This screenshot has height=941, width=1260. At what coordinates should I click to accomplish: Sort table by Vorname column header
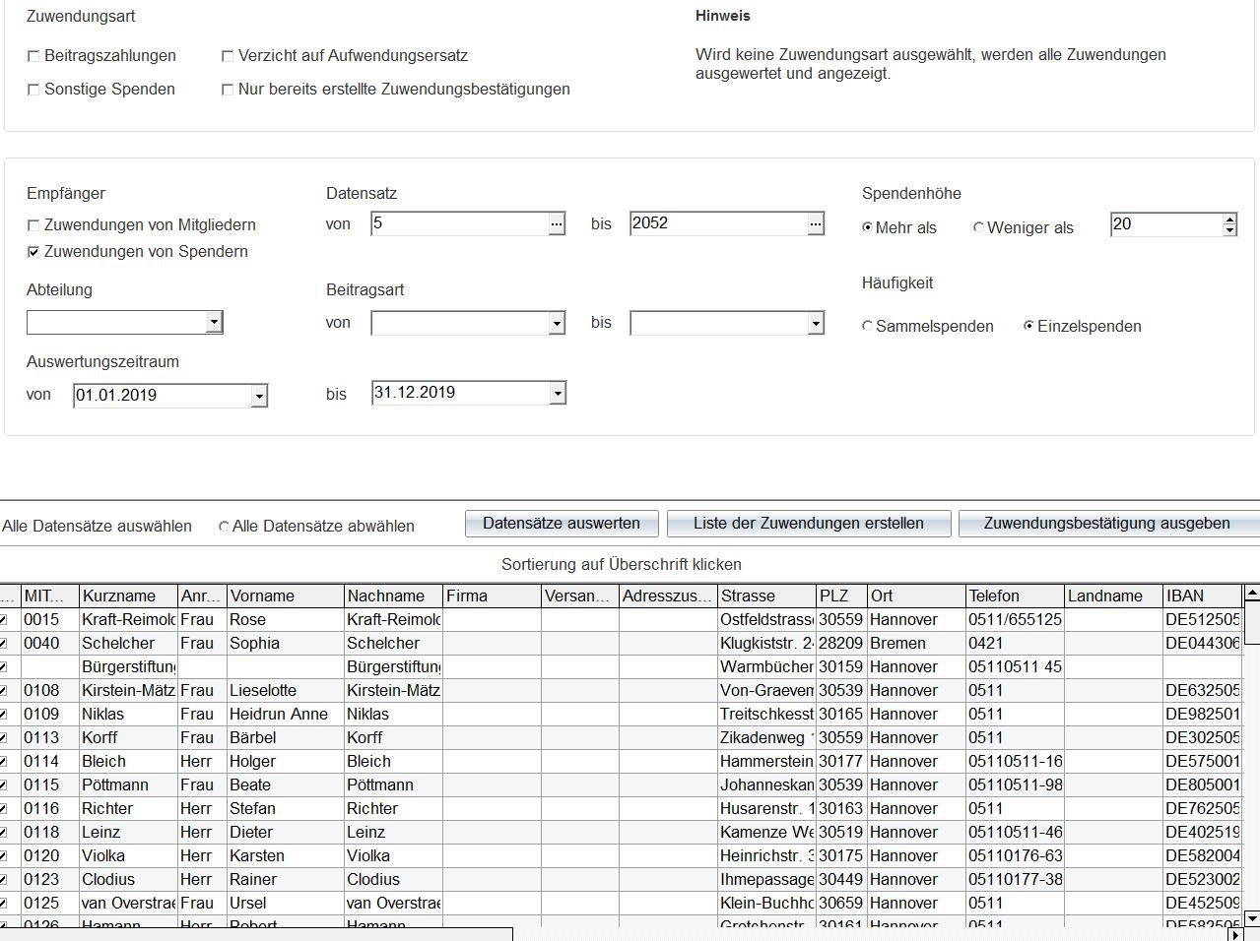coord(285,596)
